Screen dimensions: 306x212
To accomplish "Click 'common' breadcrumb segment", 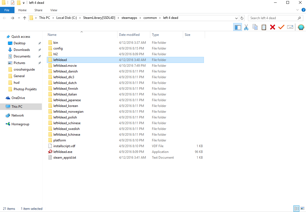I will [x=150, y=18].
